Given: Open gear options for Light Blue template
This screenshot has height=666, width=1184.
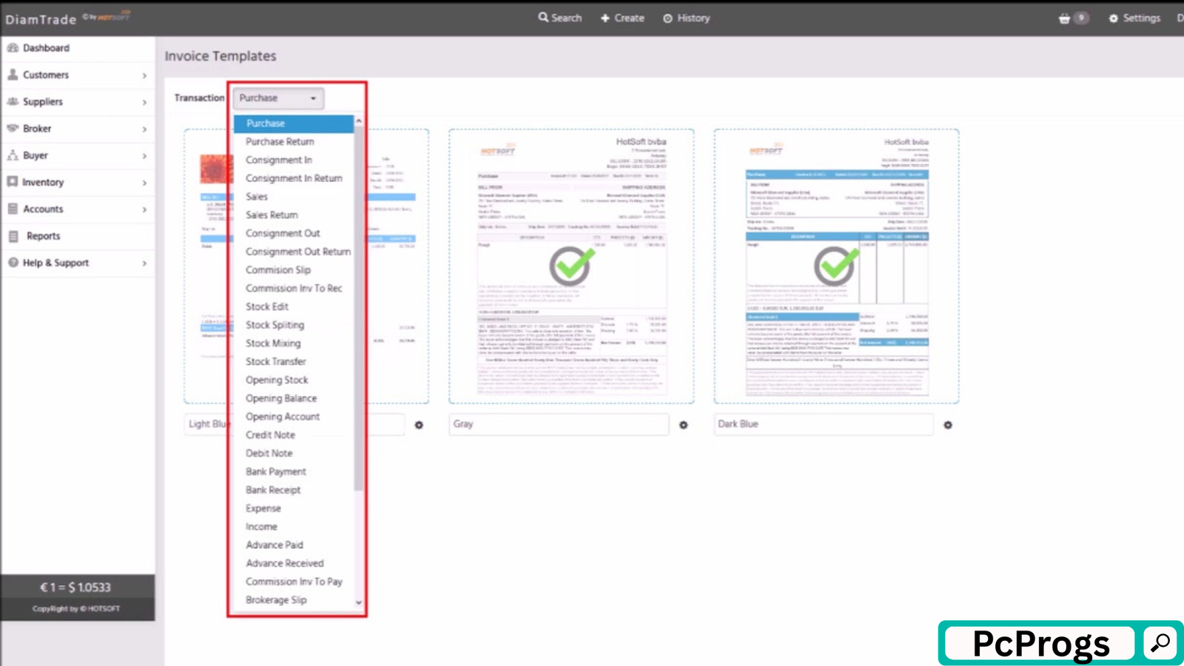Looking at the screenshot, I should pos(419,425).
